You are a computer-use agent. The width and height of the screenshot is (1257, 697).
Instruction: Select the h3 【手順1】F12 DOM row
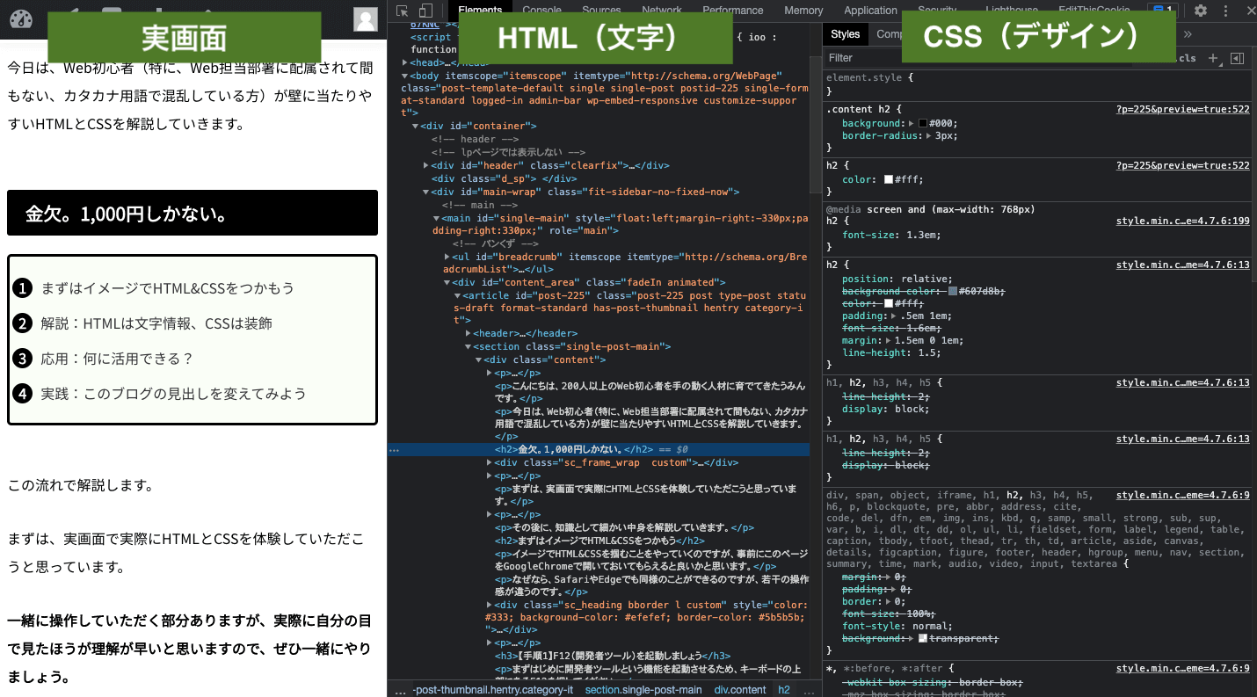[612, 656]
